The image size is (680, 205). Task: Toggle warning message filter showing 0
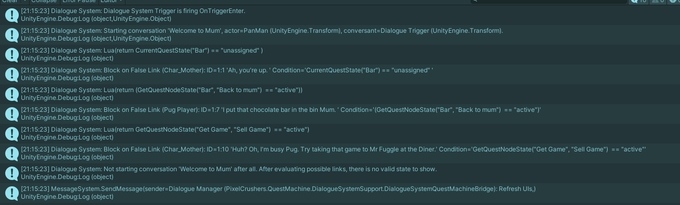[657, 2]
